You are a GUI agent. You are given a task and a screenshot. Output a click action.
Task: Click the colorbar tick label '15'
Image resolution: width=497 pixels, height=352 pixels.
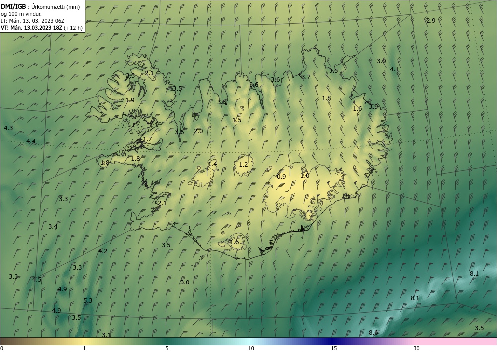334,348
